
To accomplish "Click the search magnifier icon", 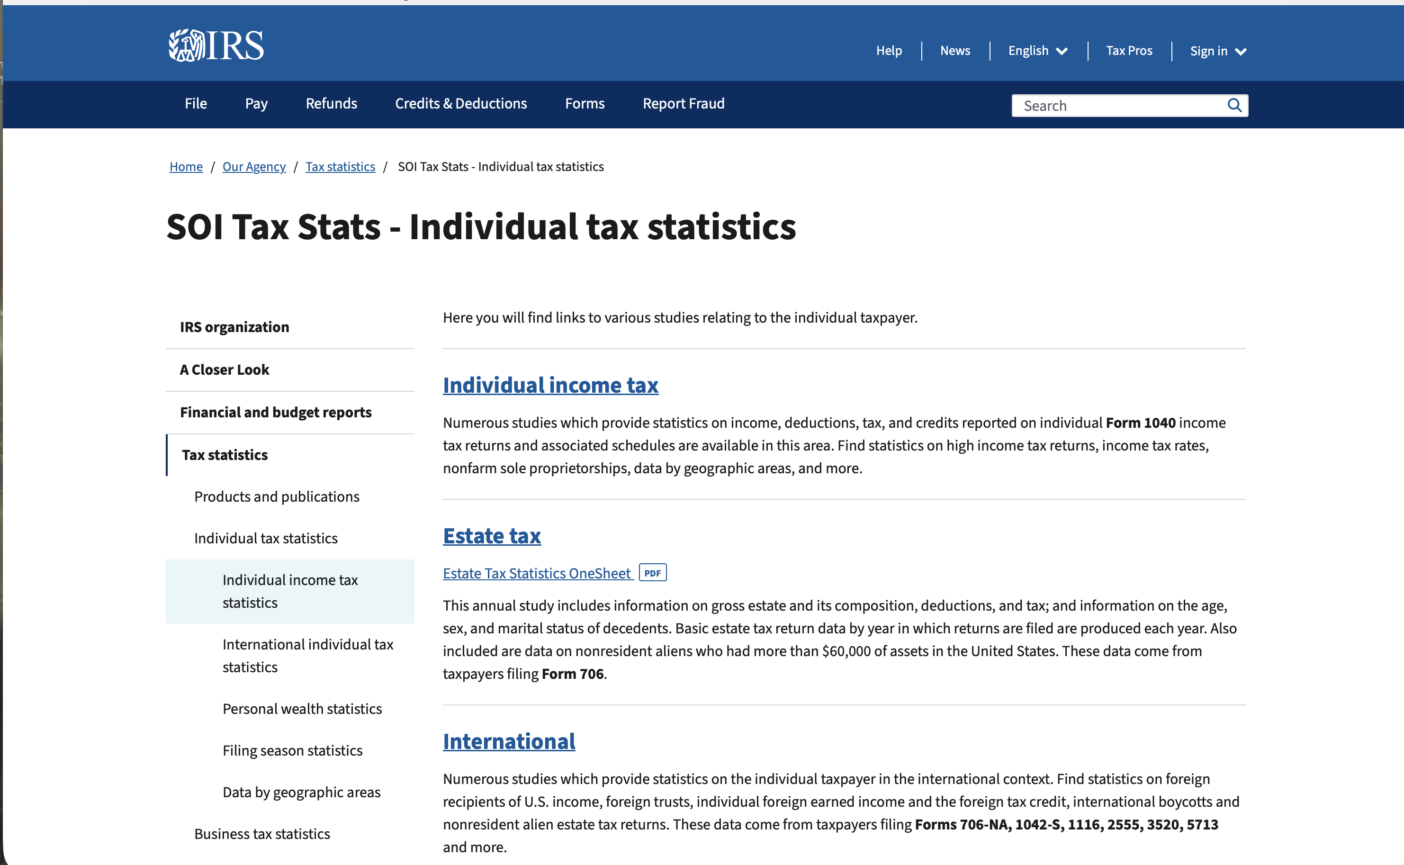I will tap(1234, 105).
